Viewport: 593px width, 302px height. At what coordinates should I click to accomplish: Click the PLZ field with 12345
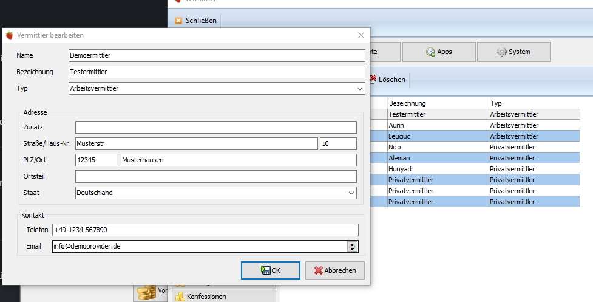[x=96, y=160]
